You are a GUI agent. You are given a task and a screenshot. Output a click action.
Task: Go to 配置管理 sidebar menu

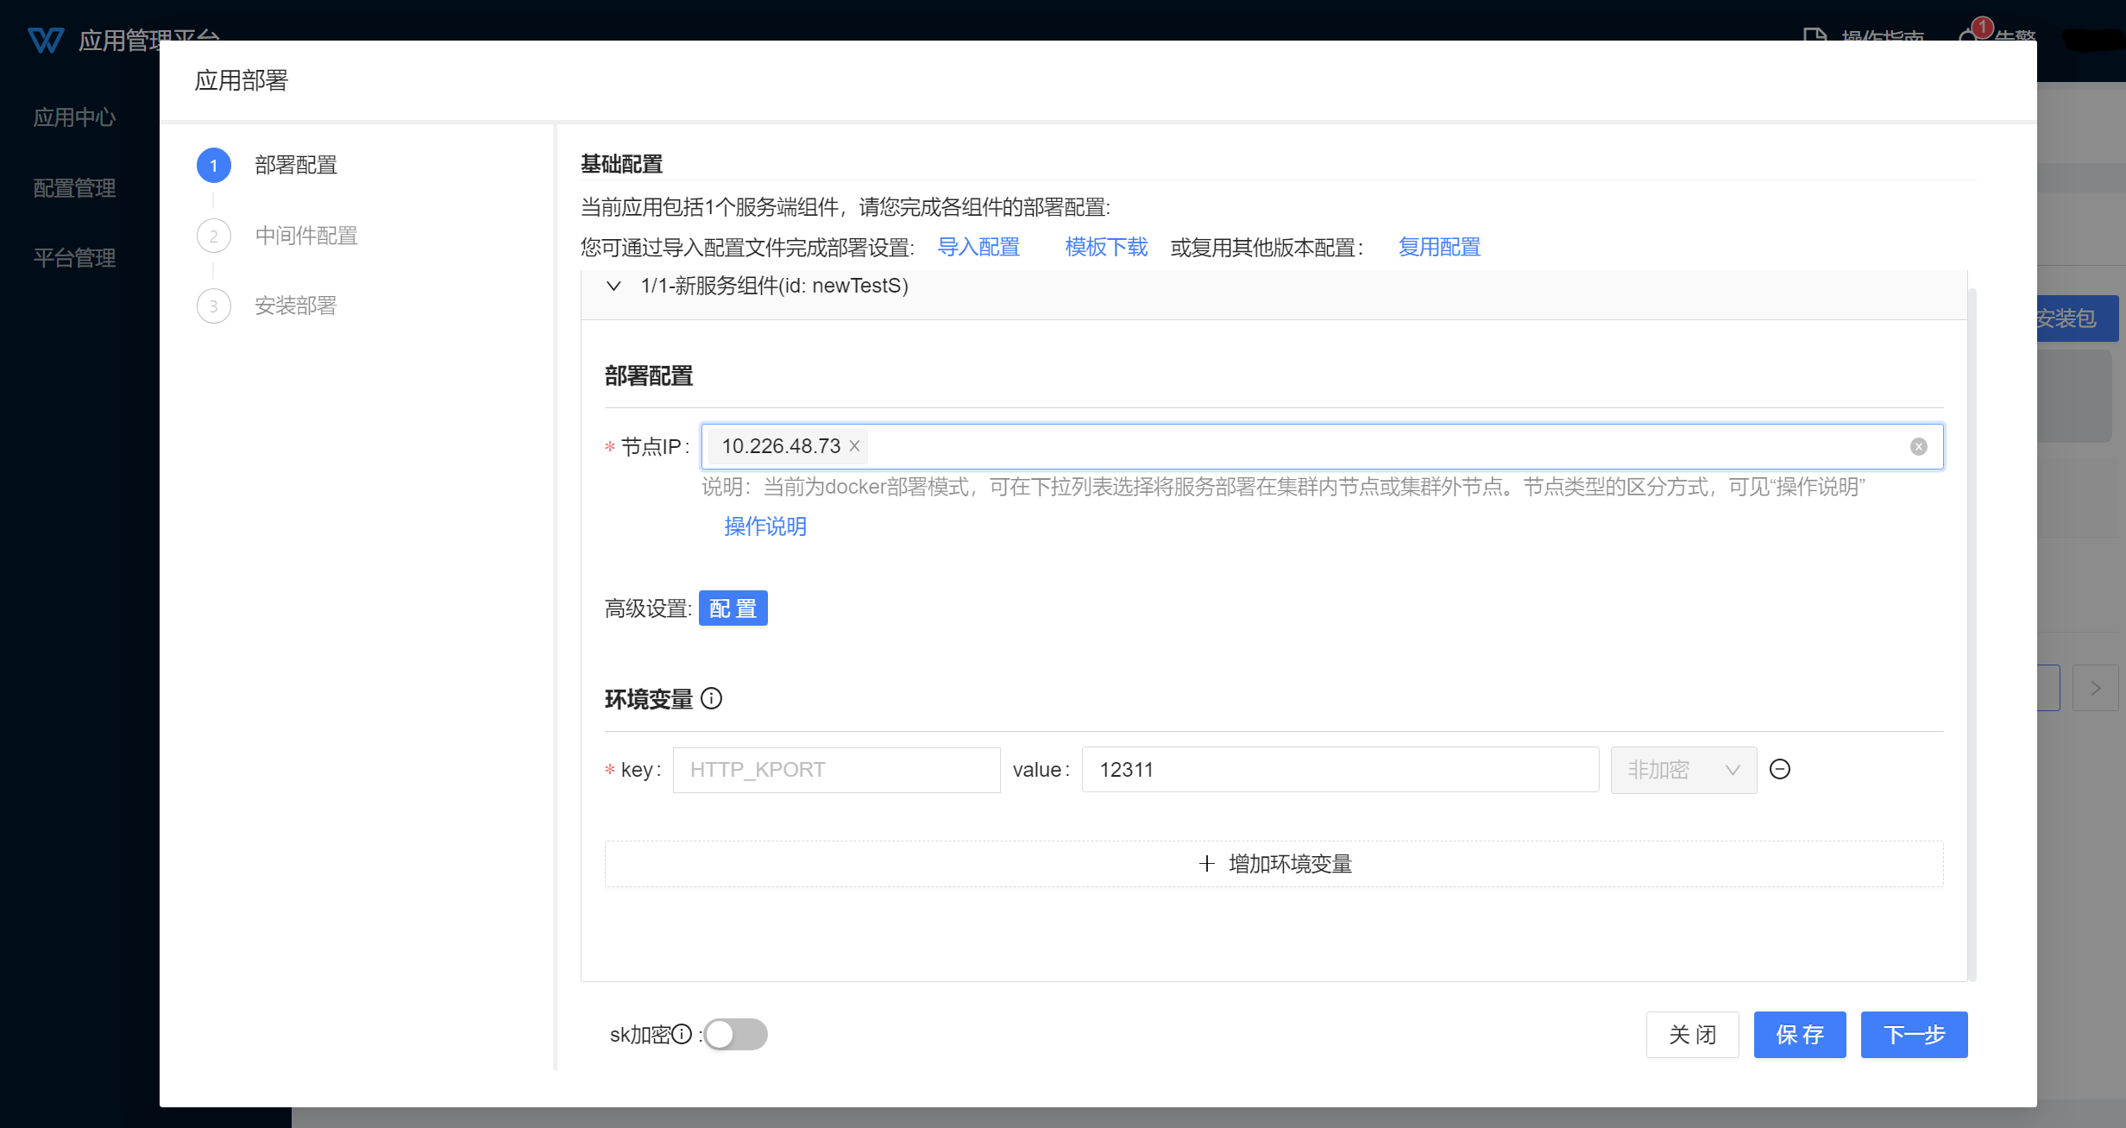(x=74, y=188)
